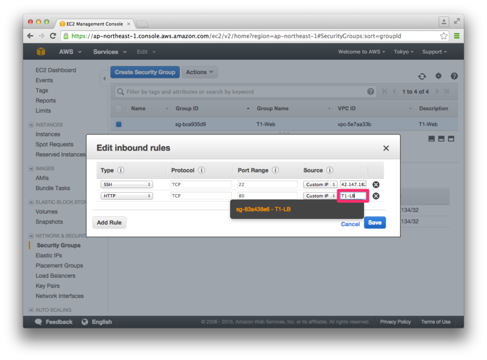Go to last page of results
Viewport: 487px width, 360px height.
[446, 92]
